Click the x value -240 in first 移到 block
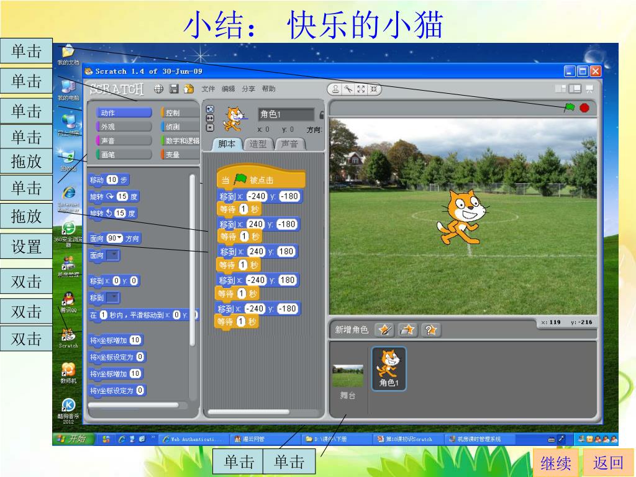Screen dimensions: 636x477 tap(257, 196)
